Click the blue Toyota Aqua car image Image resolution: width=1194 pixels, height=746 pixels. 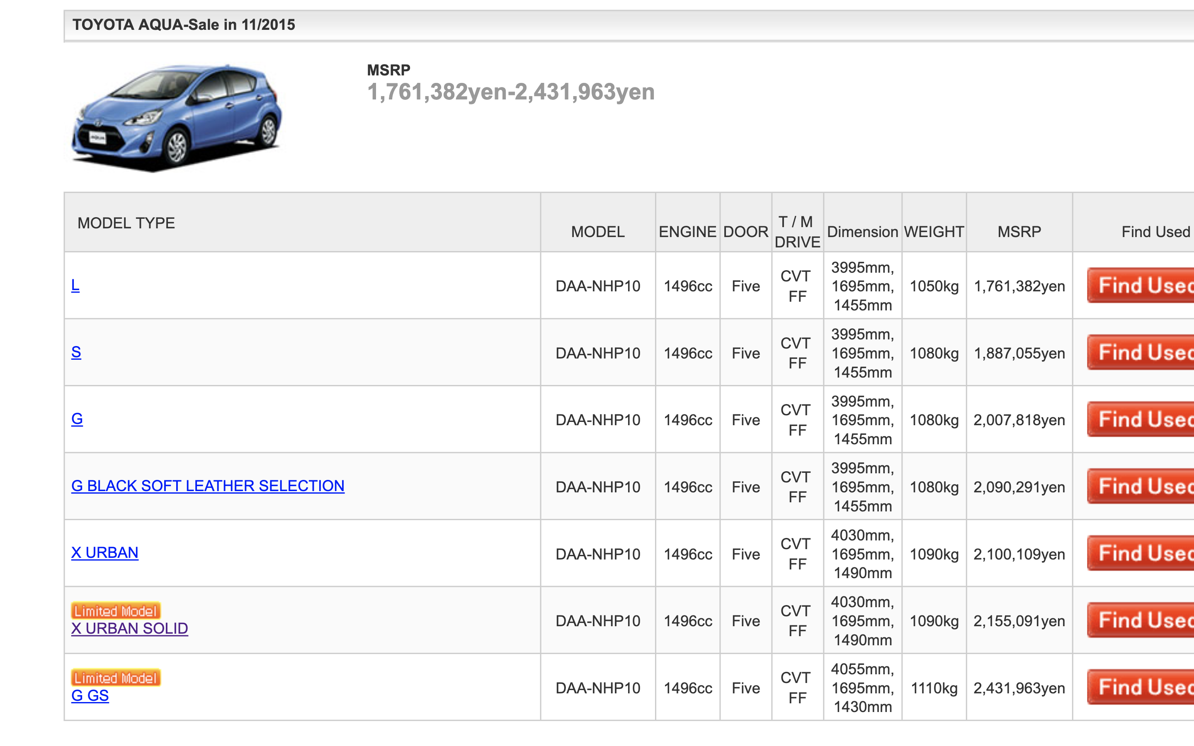point(177,117)
